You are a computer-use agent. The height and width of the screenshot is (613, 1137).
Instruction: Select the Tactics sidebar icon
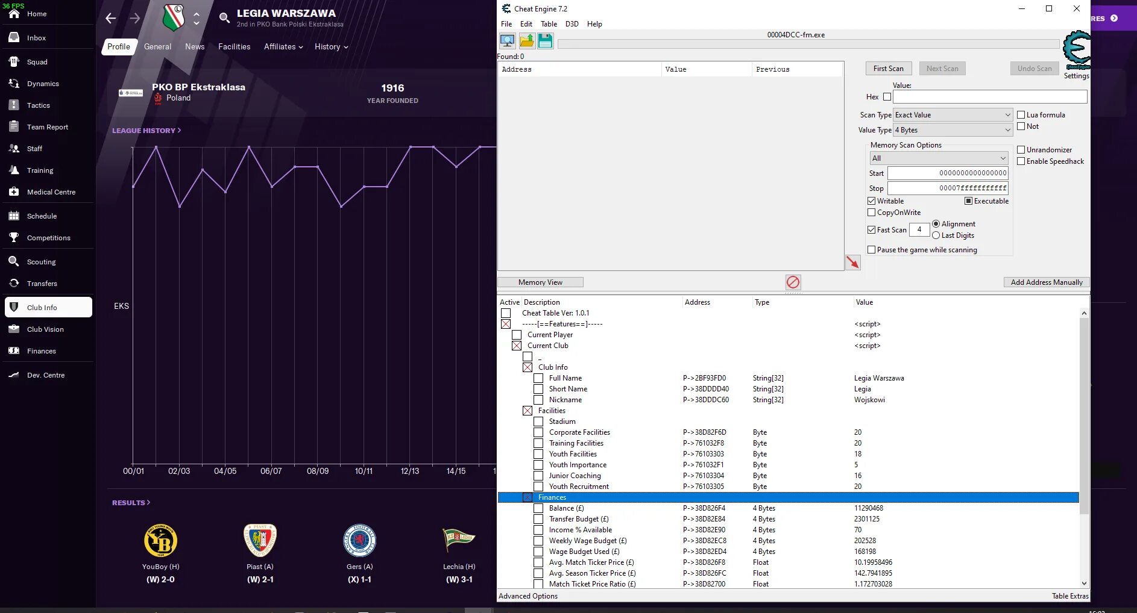[14, 105]
